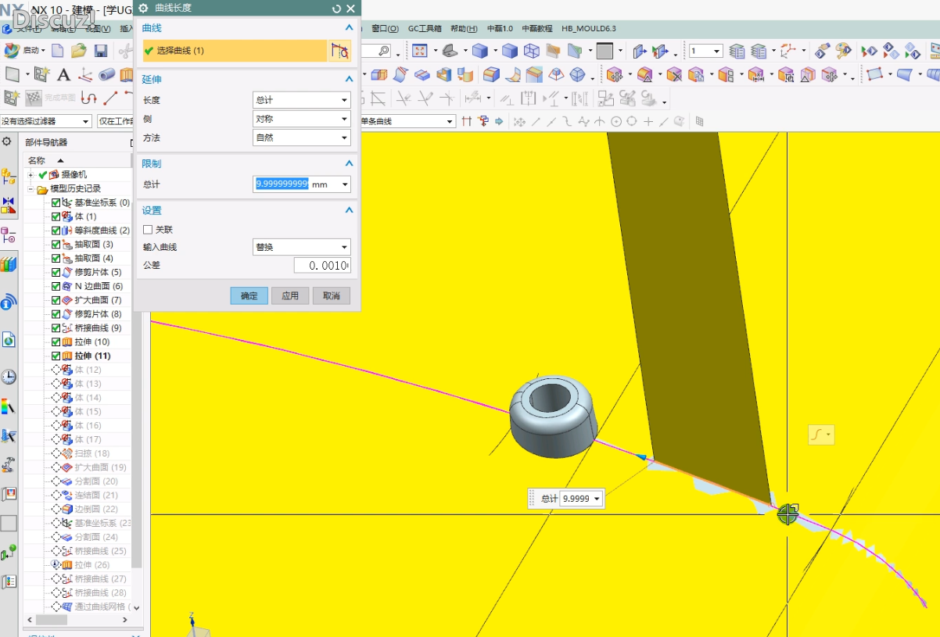The height and width of the screenshot is (637, 940).
Task: Click the 应用 (Apply) button
Action: coord(290,296)
